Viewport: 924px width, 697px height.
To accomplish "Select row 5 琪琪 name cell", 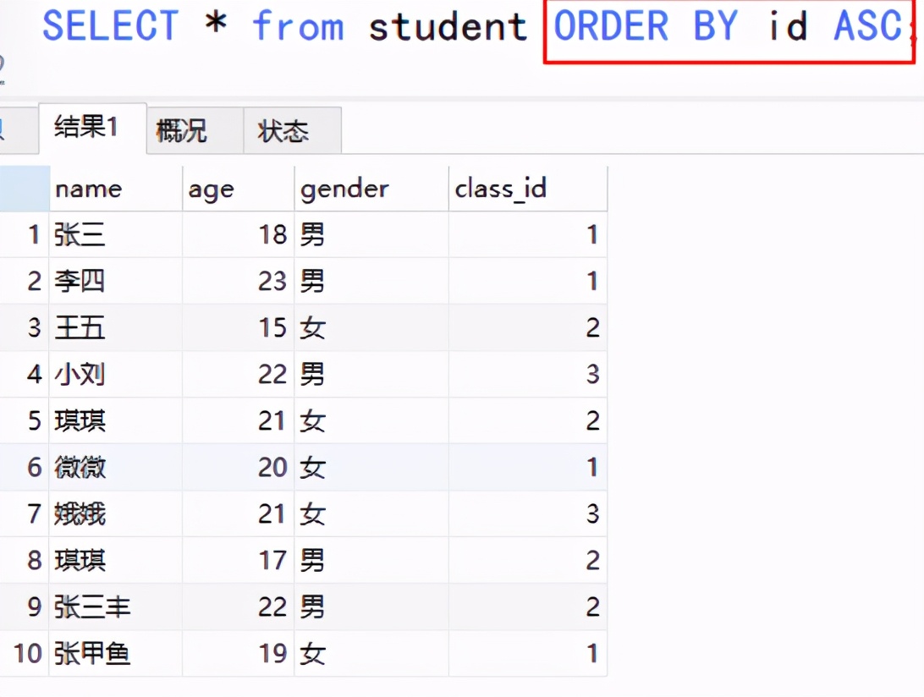I will click(x=116, y=420).
